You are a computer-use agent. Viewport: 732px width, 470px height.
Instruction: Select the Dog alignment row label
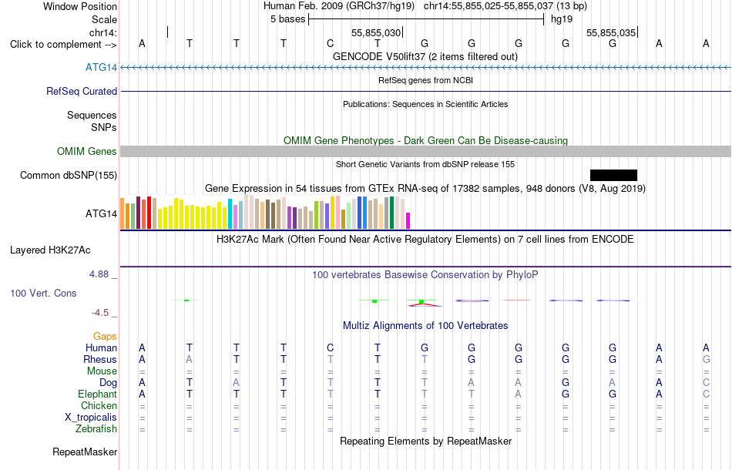(x=108, y=383)
